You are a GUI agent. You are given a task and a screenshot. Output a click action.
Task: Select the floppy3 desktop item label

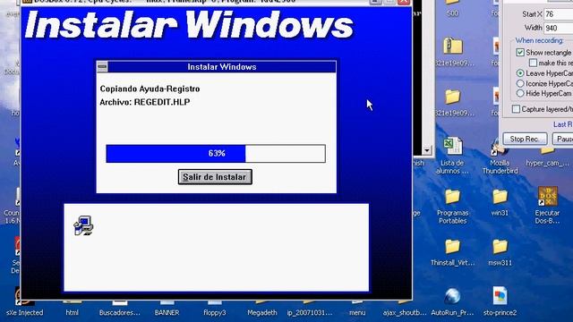pos(215,312)
